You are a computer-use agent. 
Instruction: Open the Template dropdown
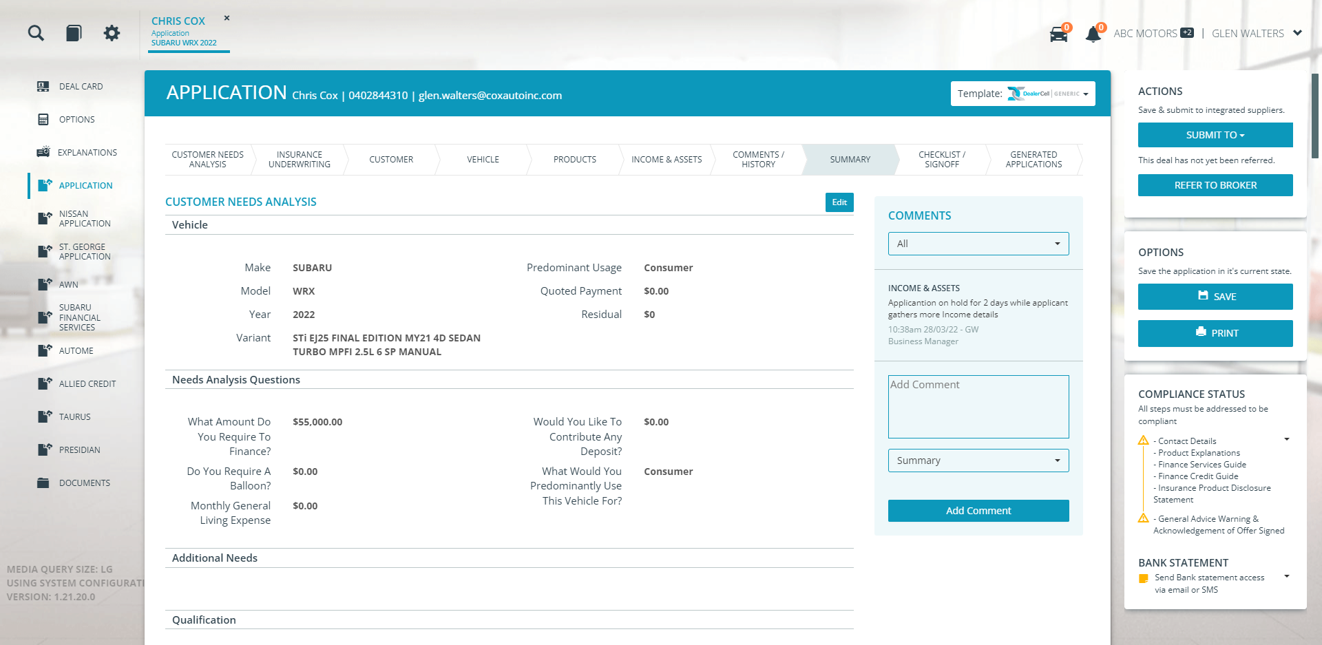[x=1022, y=94]
